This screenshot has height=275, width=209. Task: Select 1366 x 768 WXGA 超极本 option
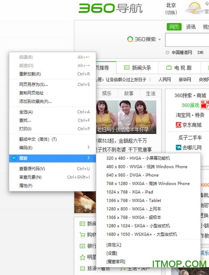click(148, 217)
